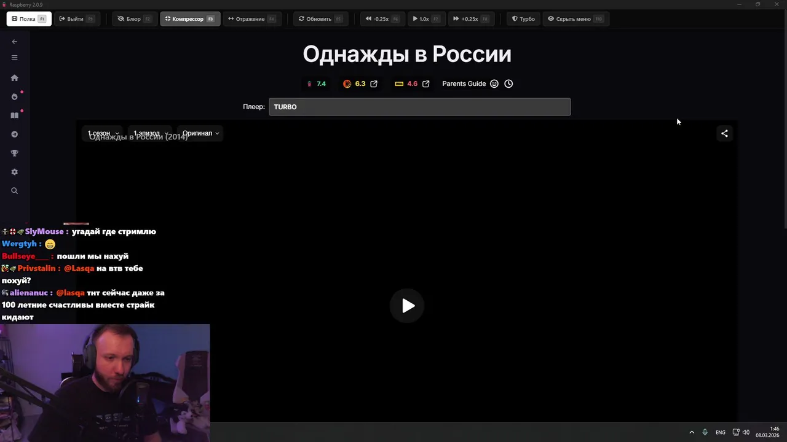Toggle the Компрессор option
This screenshot has height=442, width=787.
click(x=190, y=19)
